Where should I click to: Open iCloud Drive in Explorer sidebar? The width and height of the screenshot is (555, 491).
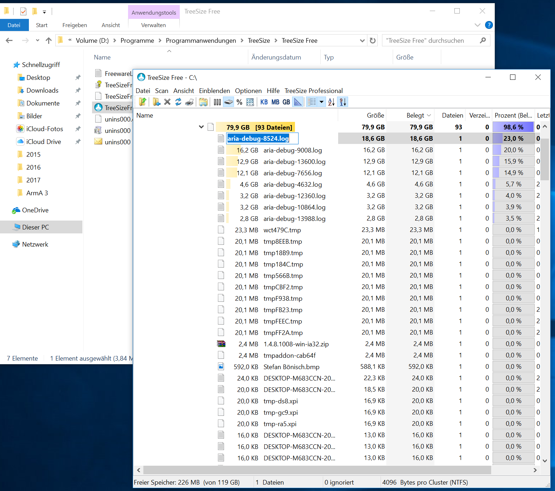44,142
